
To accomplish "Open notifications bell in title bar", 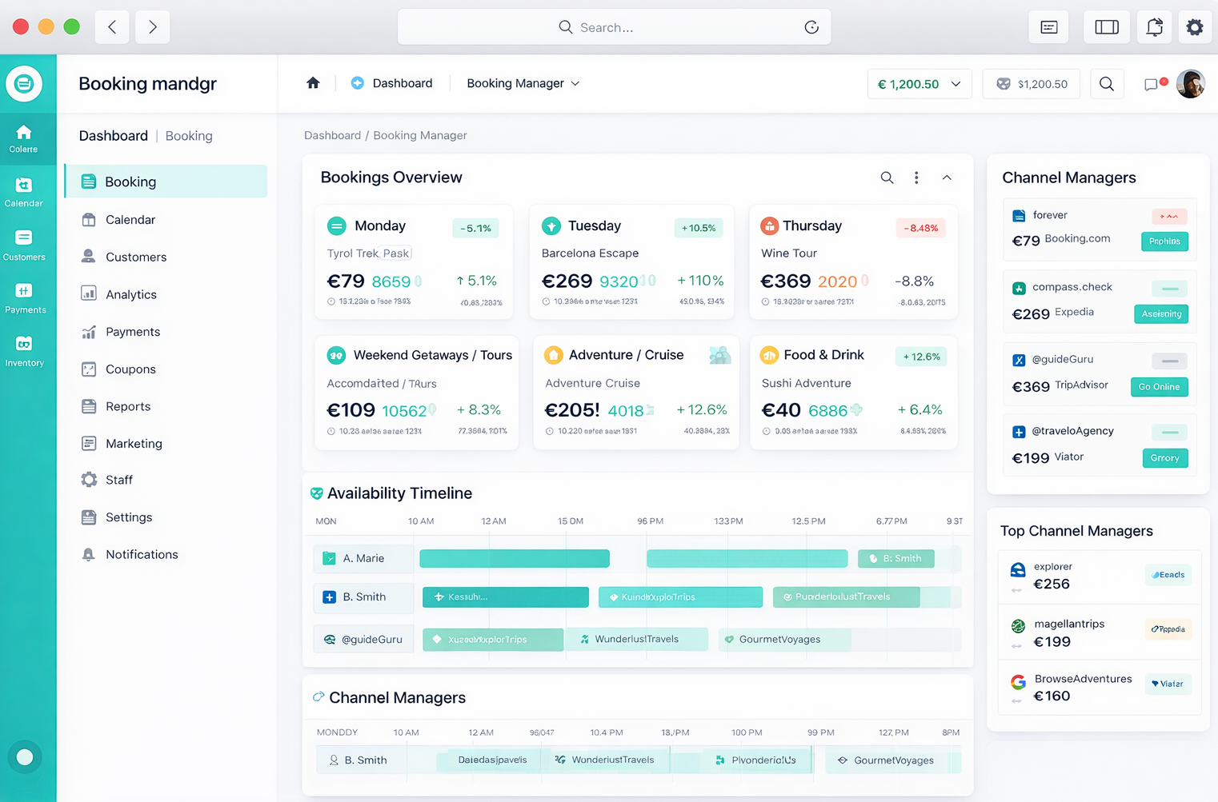I will 1154,27.
